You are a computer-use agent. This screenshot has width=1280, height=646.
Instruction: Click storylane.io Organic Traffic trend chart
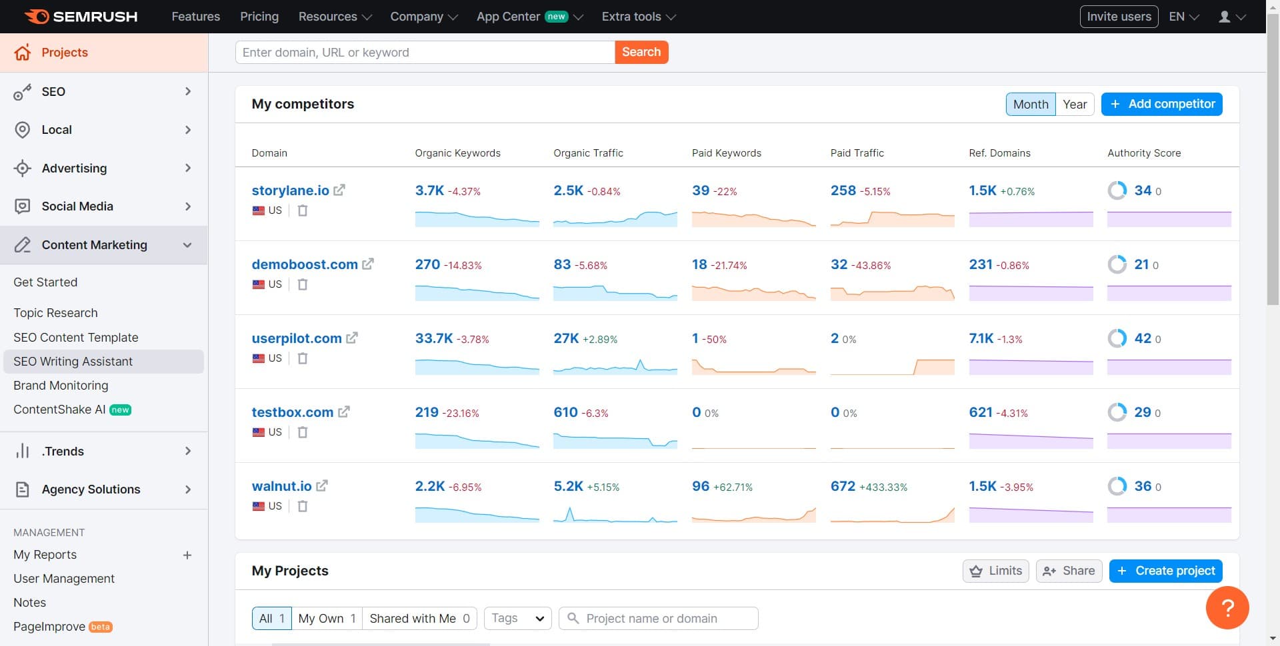point(615,218)
